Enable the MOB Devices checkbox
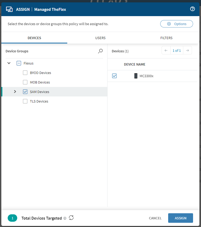This screenshot has height=227, width=201. pos(25,82)
